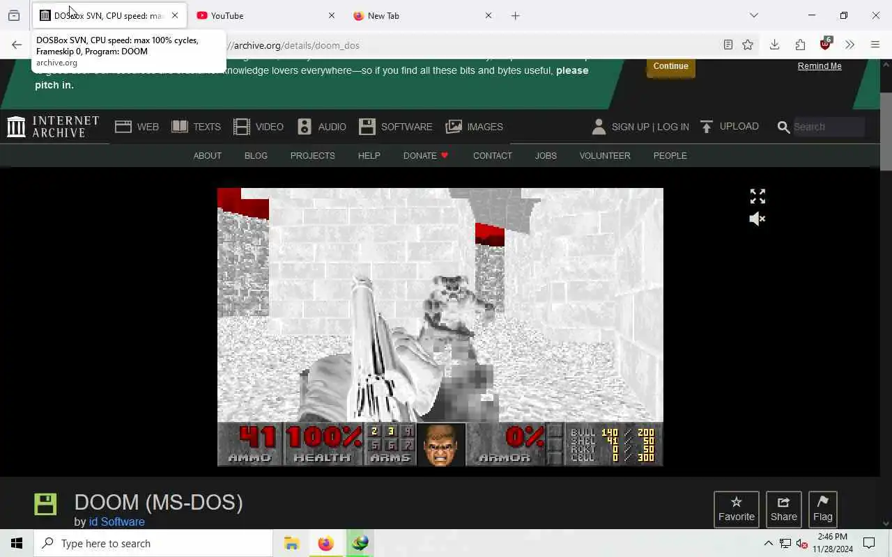
Task: Open Firefox View from the tab bar icon
Action: (14, 15)
